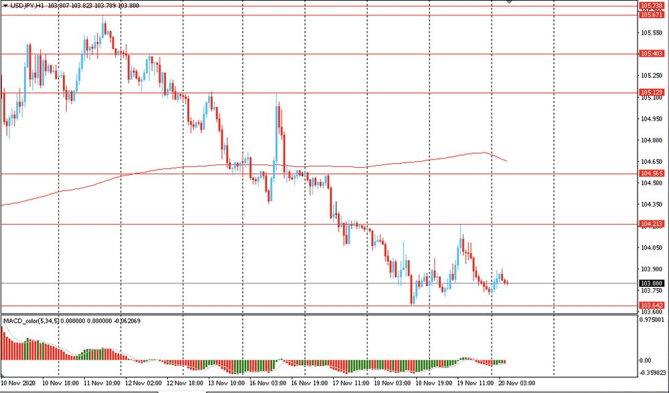Click the gray corner marker at the chart's bottom-left

click(2, 375)
